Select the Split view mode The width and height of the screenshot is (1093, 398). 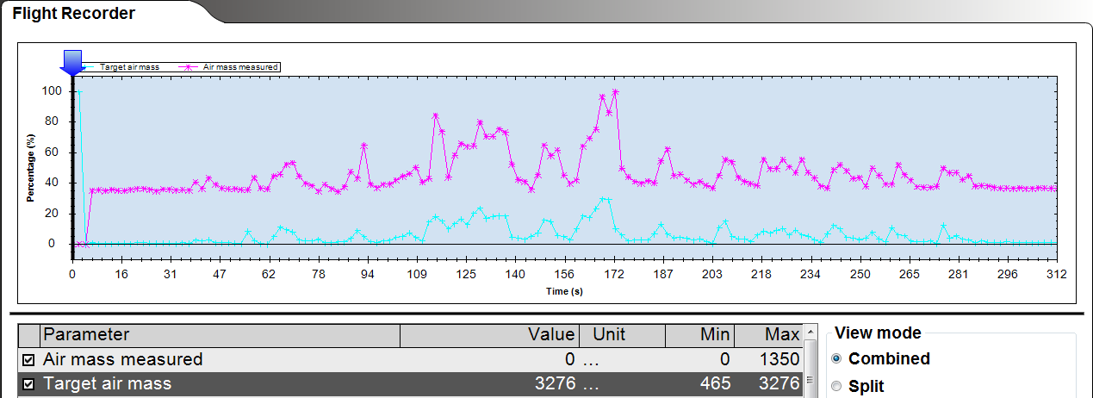pos(836,387)
